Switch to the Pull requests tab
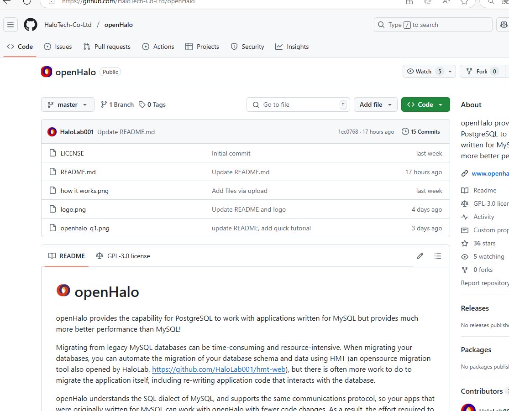This screenshot has height=411, width=509. [107, 47]
